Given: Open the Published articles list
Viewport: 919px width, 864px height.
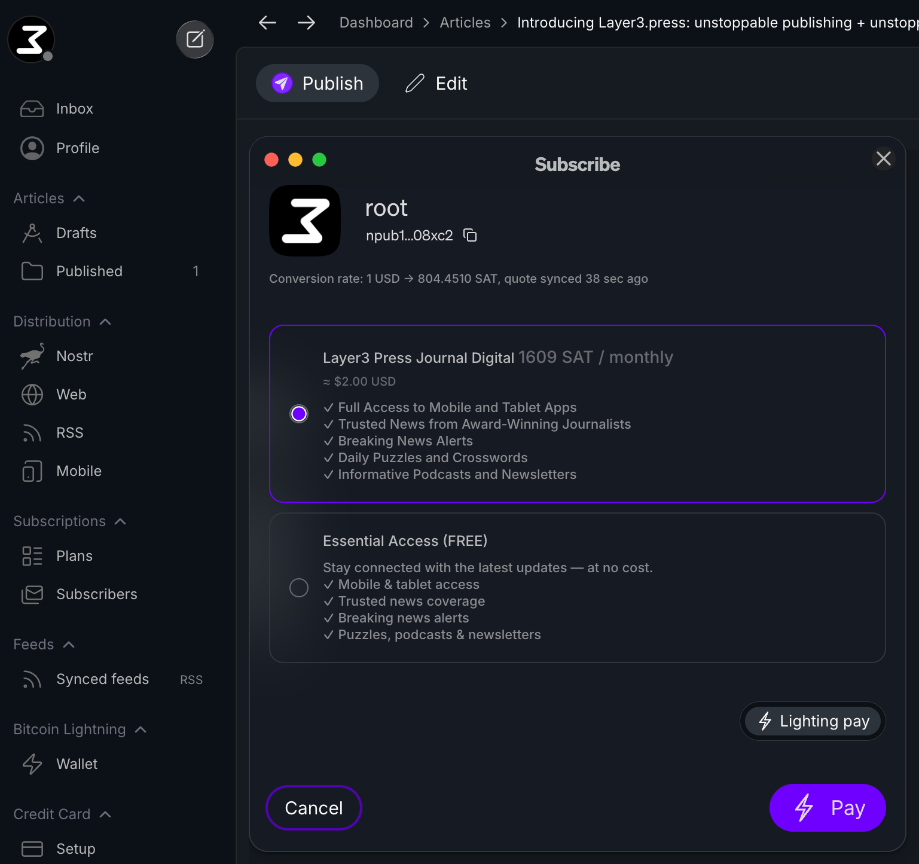Looking at the screenshot, I should click(89, 271).
